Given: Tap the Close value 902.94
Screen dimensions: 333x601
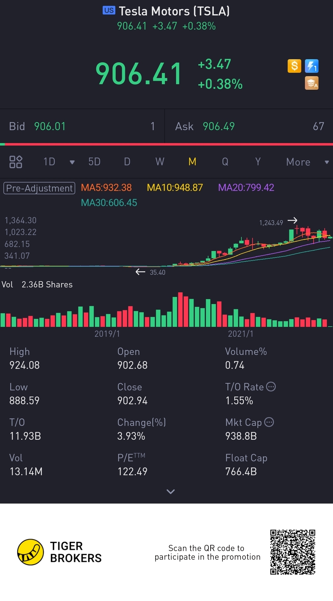Looking at the screenshot, I should 132,401.
